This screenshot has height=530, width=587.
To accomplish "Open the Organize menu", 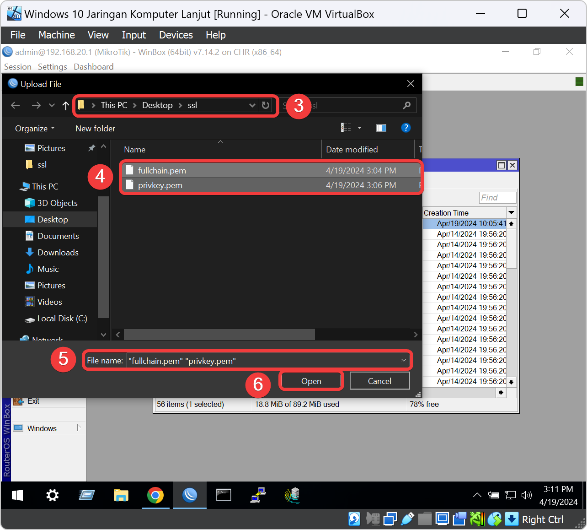I will tap(35, 129).
